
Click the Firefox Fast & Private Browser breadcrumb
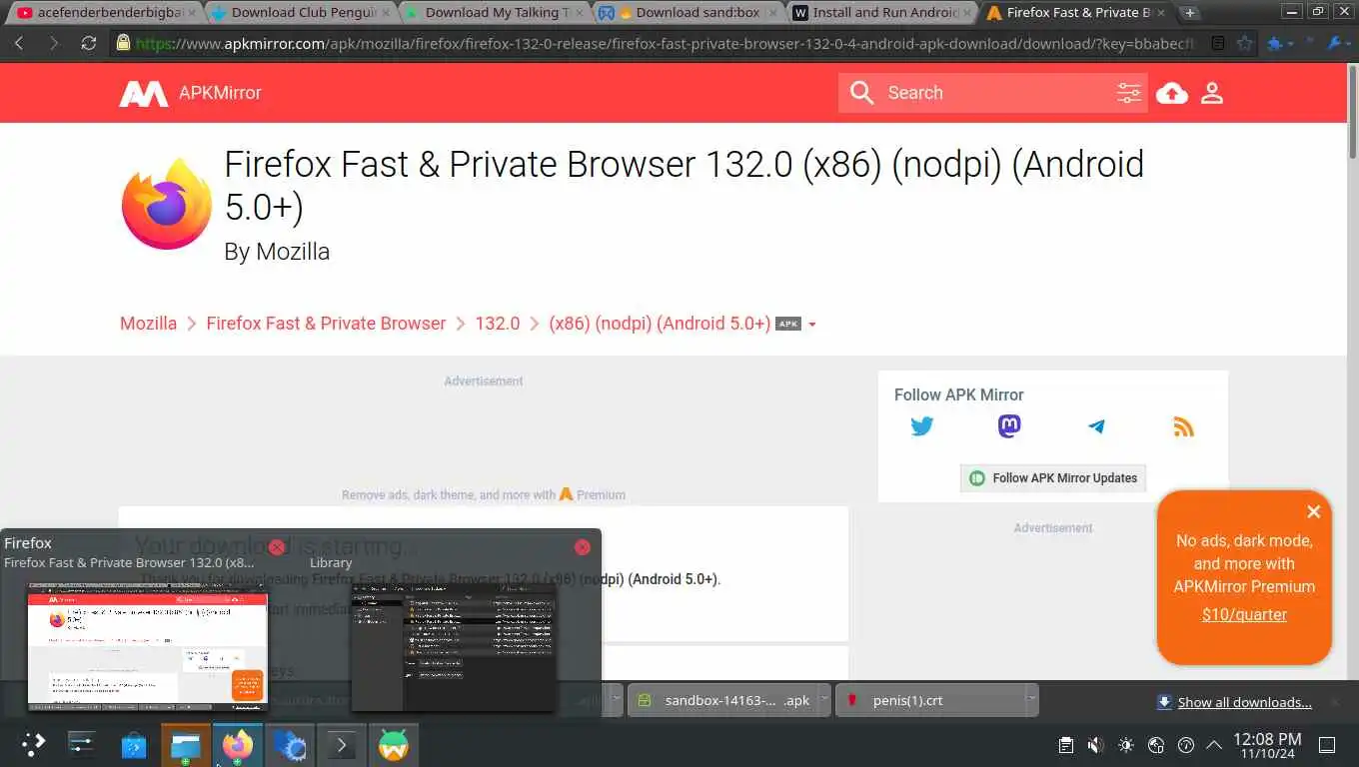[x=326, y=324]
